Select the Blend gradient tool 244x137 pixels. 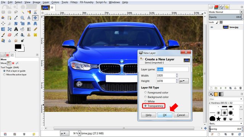[29, 29]
